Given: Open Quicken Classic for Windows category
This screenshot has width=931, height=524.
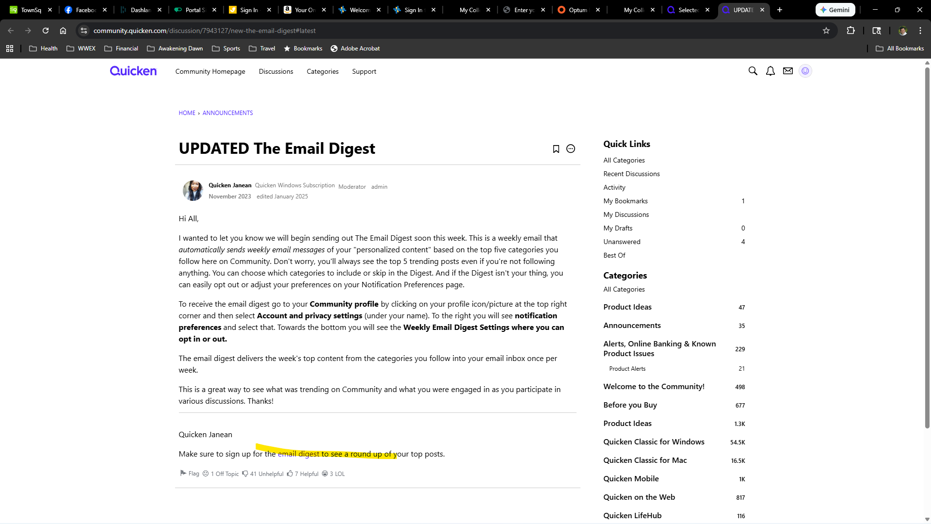Looking at the screenshot, I should click(654, 442).
